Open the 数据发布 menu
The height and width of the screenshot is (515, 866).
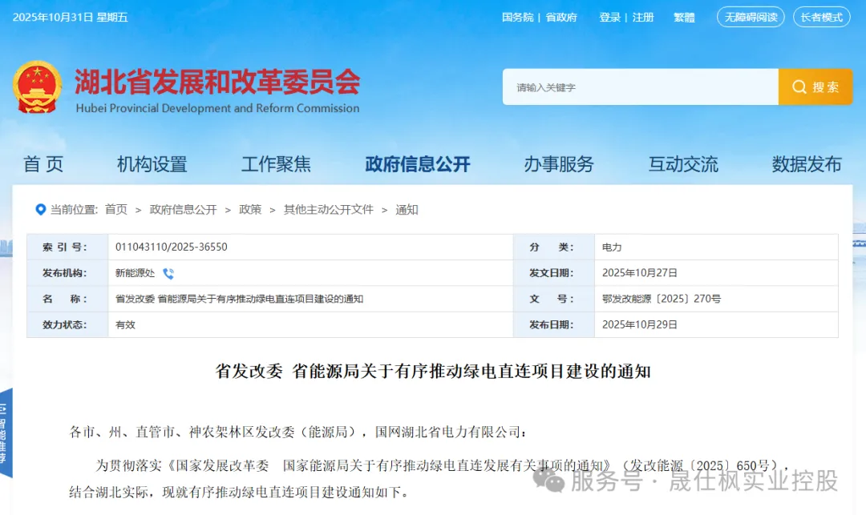[807, 164]
